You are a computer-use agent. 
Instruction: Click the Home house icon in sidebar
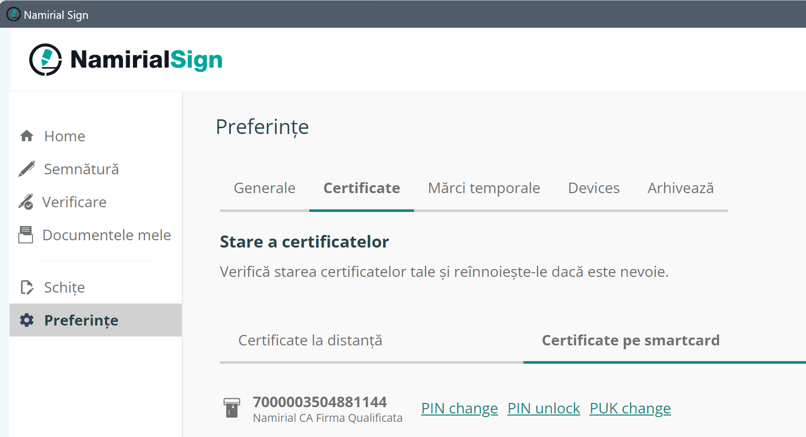(27, 136)
